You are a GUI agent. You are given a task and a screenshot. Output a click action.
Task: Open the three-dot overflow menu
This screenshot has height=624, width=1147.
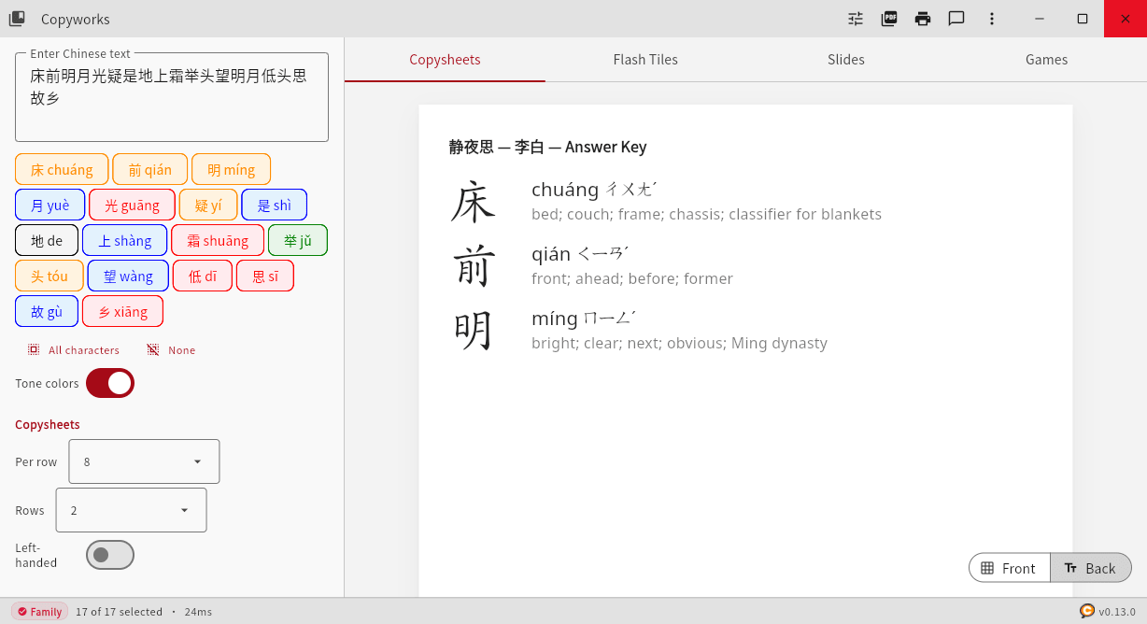click(x=991, y=19)
